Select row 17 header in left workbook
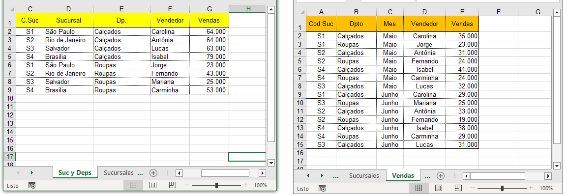The width and height of the screenshot is (567, 196). (x=10, y=157)
